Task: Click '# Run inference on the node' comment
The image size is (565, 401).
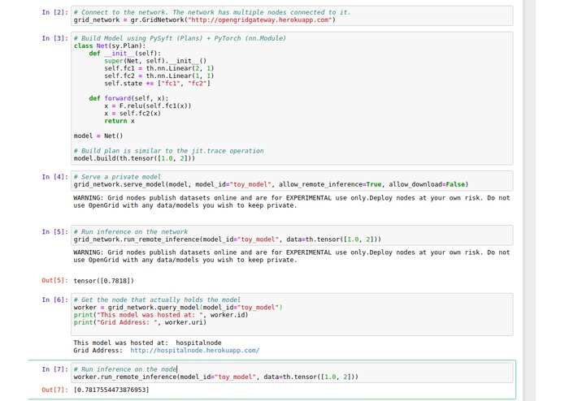Action: point(125,369)
